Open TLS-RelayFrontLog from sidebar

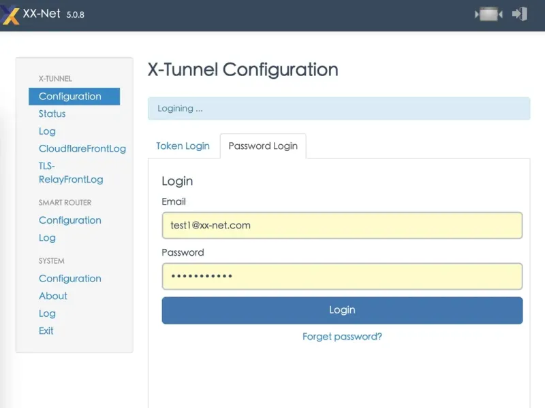71,173
